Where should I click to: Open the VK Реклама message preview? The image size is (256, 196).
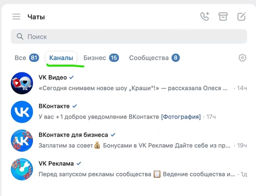tap(137, 174)
